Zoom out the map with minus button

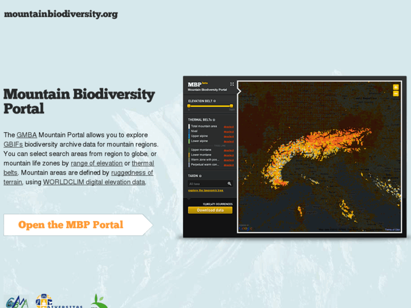(396, 94)
